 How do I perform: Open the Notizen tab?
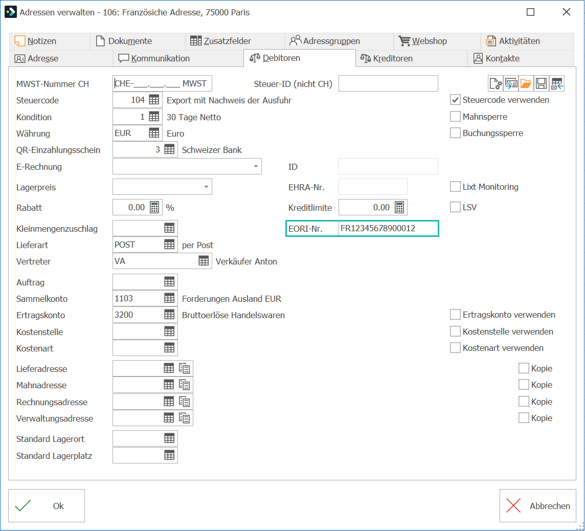(50, 41)
